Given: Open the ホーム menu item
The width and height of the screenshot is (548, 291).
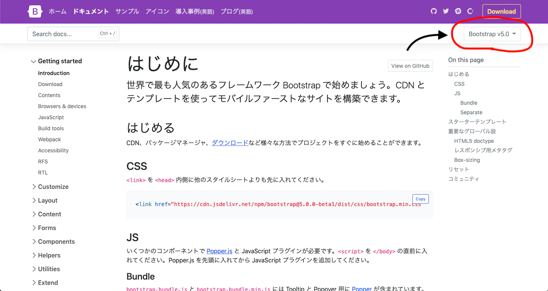Looking at the screenshot, I should 58,11.
